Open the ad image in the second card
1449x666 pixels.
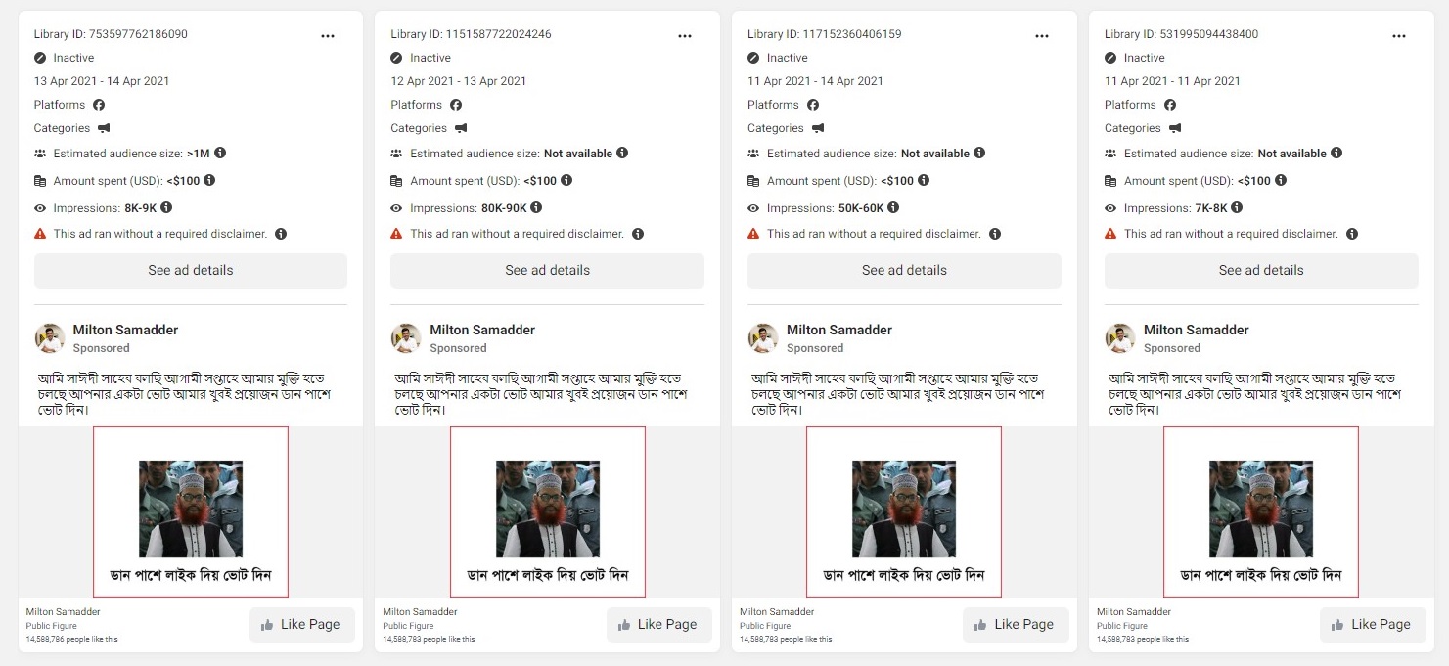pyautogui.click(x=548, y=511)
